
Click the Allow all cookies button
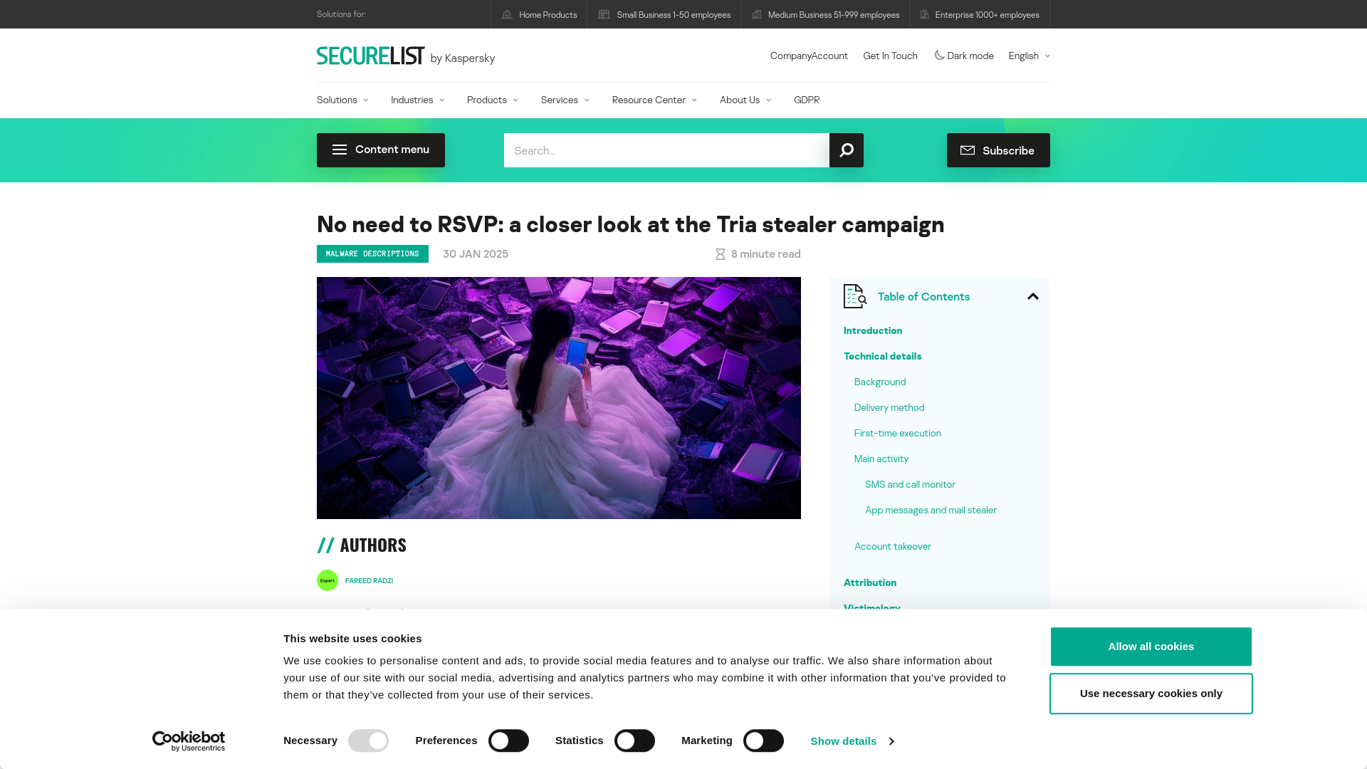coord(1151,646)
